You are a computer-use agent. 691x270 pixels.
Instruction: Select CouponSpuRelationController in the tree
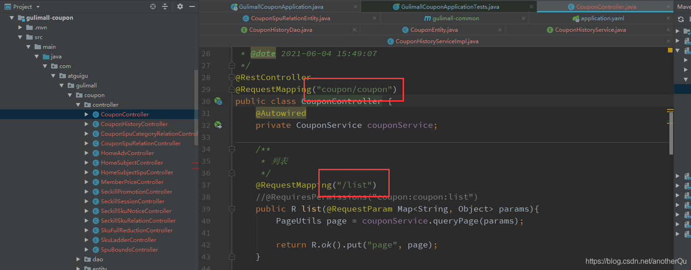[141, 144]
